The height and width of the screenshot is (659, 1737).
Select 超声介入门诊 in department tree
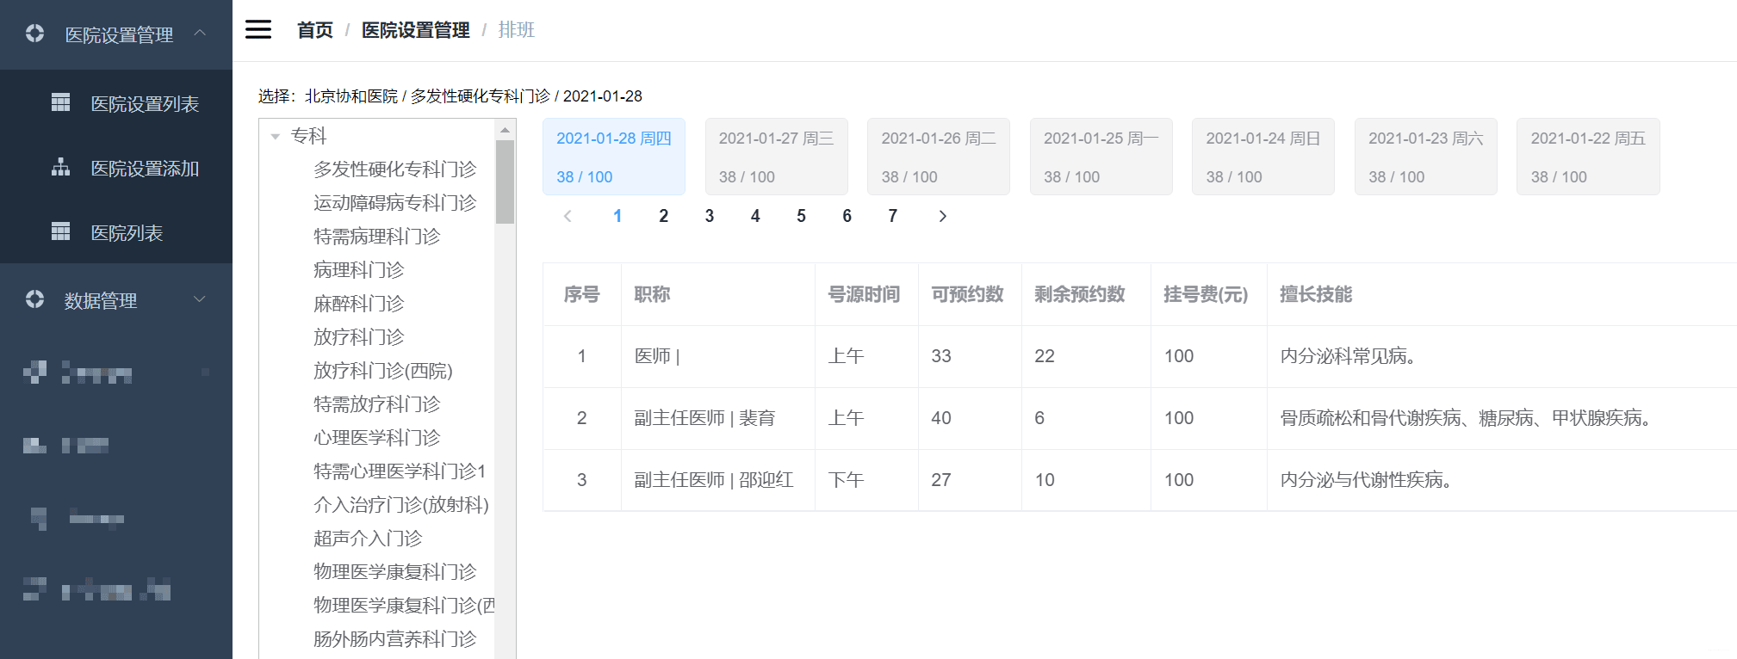[368, 539]
